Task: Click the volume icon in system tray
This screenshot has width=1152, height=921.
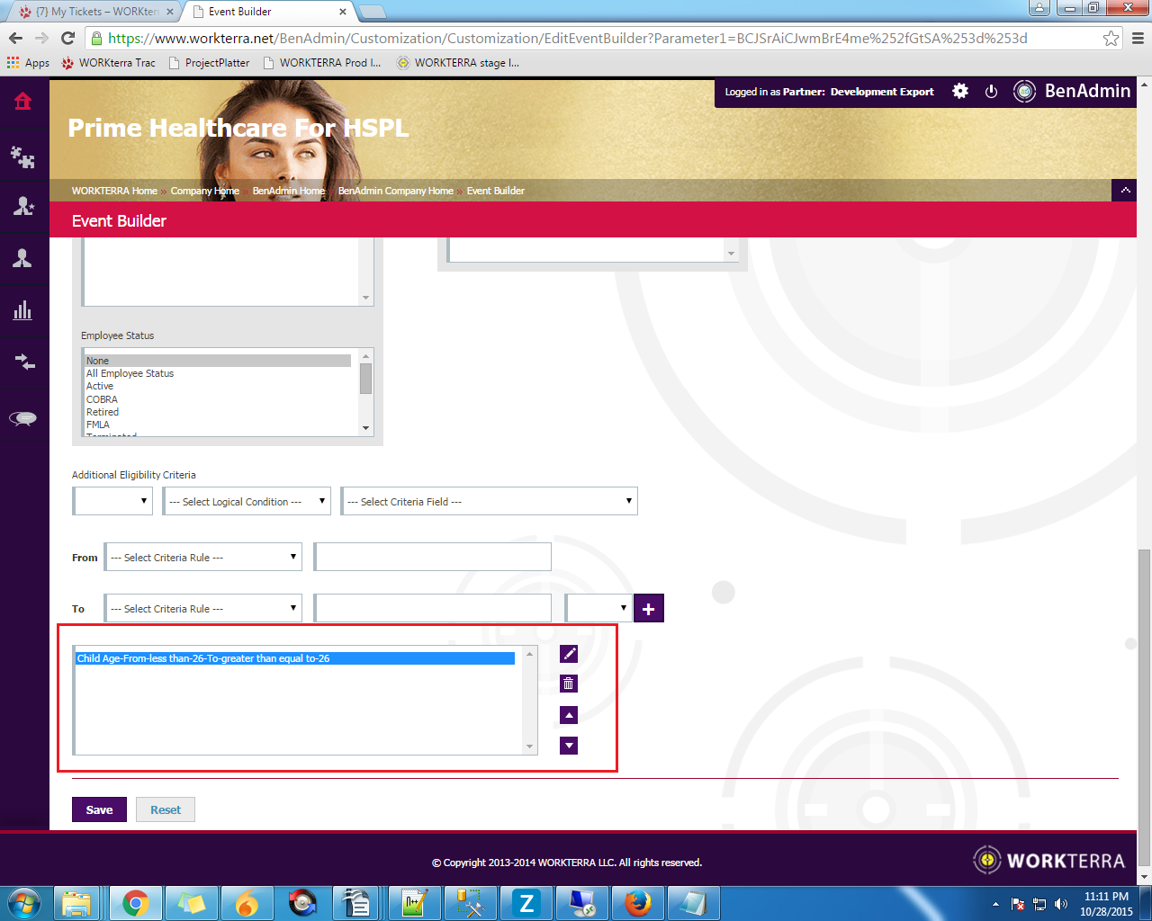Action: point(1061,904)
